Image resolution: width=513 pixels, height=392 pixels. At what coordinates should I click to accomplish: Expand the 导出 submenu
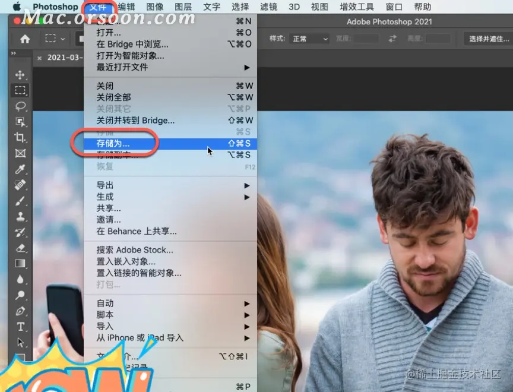170,185
